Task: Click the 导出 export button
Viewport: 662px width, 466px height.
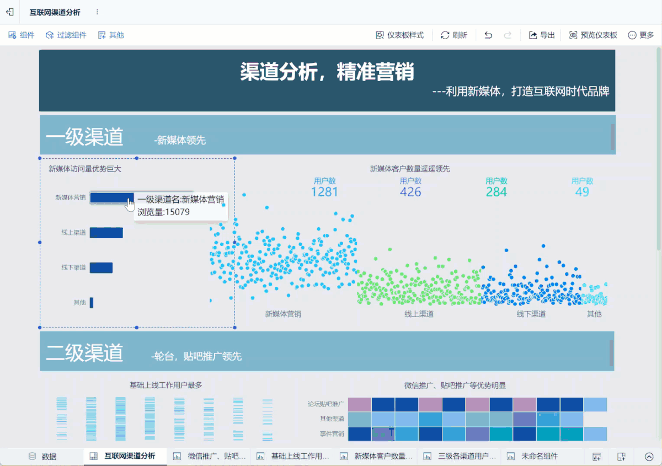Action: pos(542,35)
